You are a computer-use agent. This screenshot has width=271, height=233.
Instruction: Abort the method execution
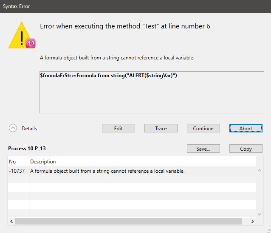point(246,128)
